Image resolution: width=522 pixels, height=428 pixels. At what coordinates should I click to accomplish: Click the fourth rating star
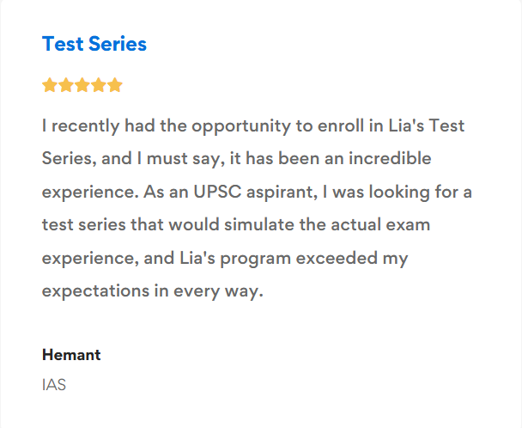tap(99, 85)
